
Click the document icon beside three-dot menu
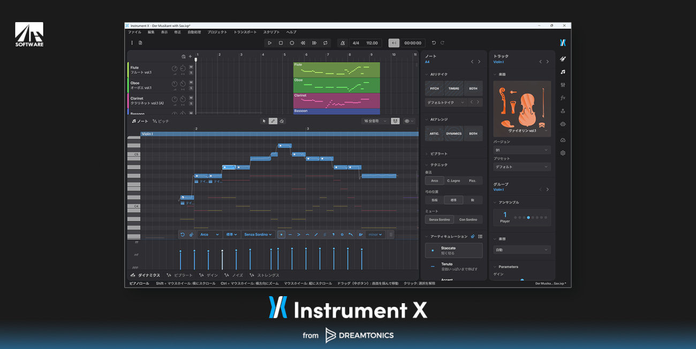click(140, 43)
